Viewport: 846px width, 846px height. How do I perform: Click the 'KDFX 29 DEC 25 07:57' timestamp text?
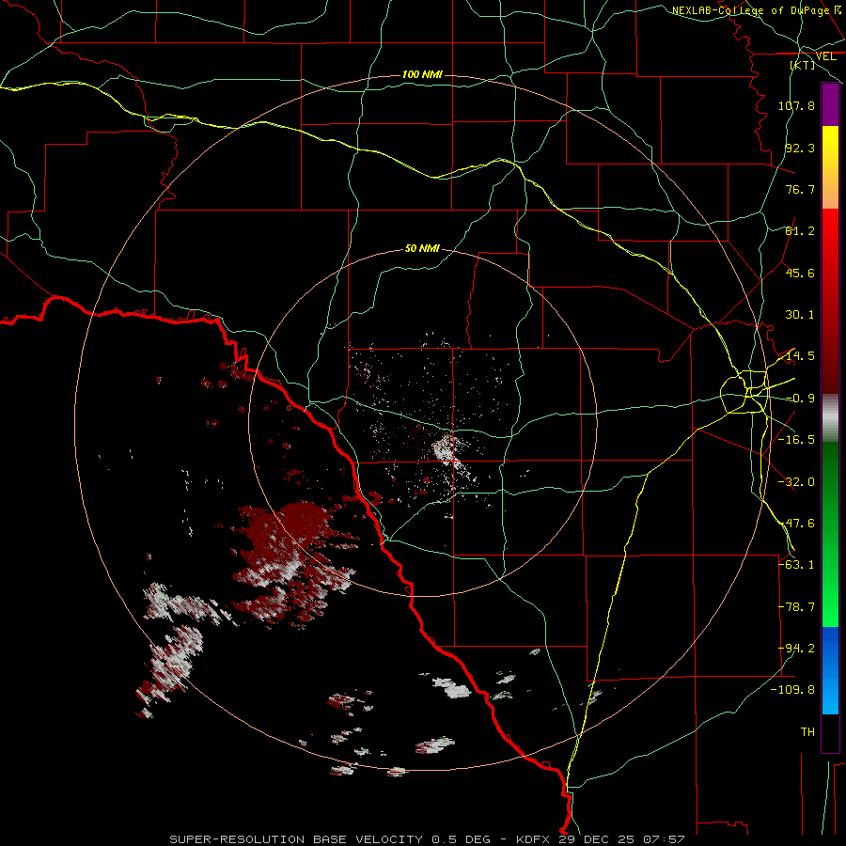point(601,839)
